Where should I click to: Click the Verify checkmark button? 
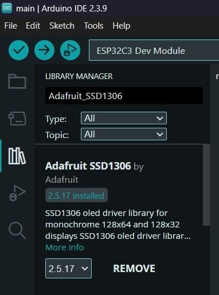(18, 50)
